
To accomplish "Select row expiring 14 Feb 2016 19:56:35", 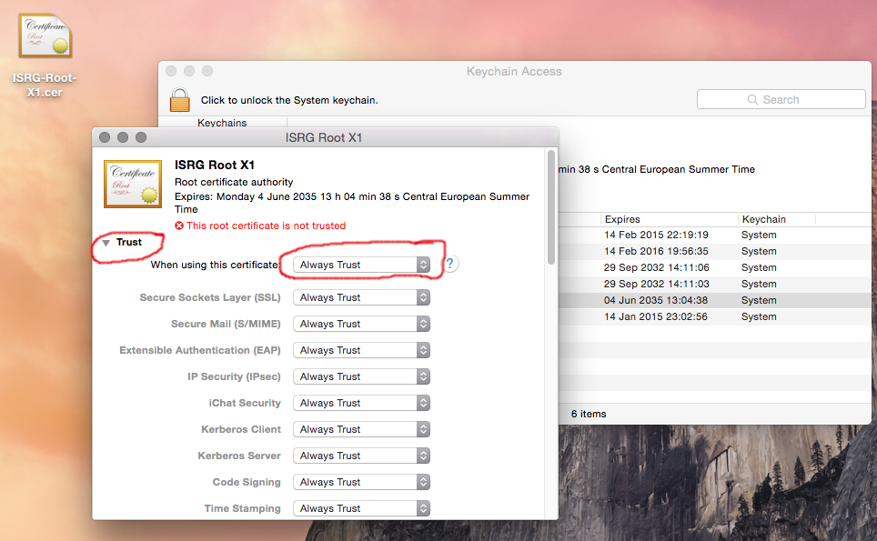I will pyautogui.click(x=715, y=251).
